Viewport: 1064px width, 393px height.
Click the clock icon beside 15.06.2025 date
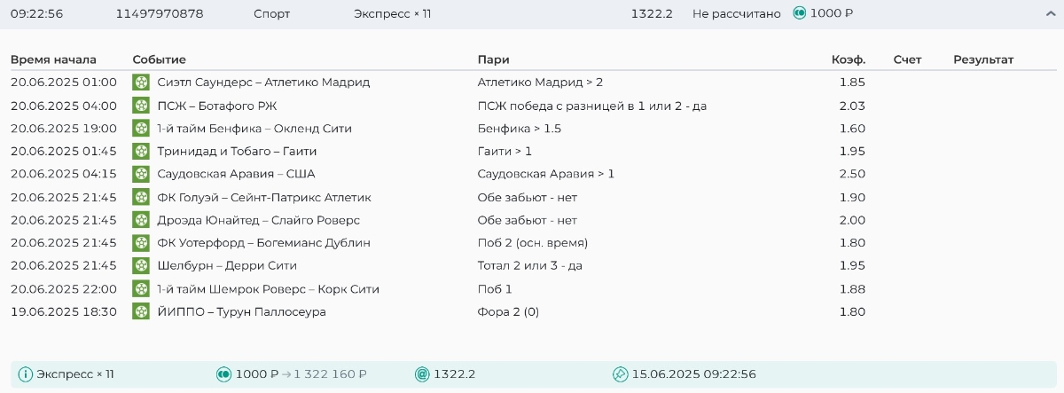click(621, 374)
